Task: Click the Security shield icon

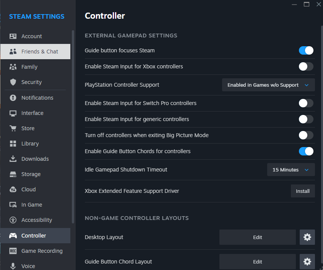Action: click(x=13, y=82)
